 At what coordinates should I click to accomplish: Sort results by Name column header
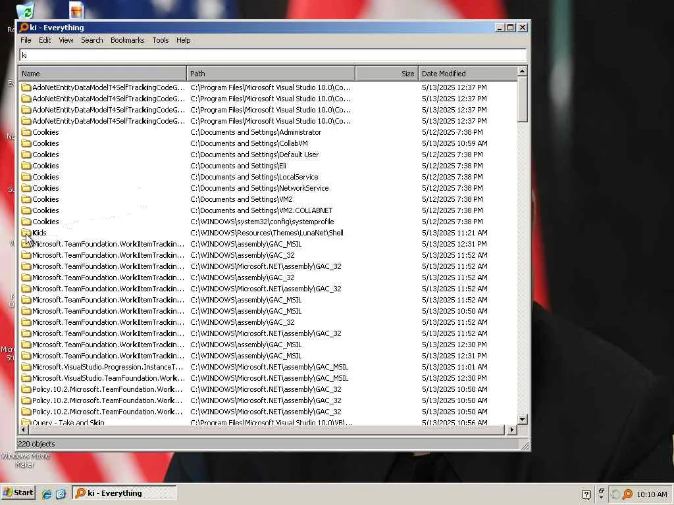click(x=102, y=74)
